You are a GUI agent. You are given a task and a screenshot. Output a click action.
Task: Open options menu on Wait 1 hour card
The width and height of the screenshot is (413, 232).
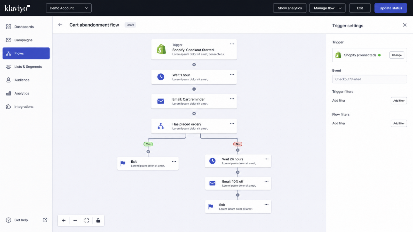click(232, 74)
